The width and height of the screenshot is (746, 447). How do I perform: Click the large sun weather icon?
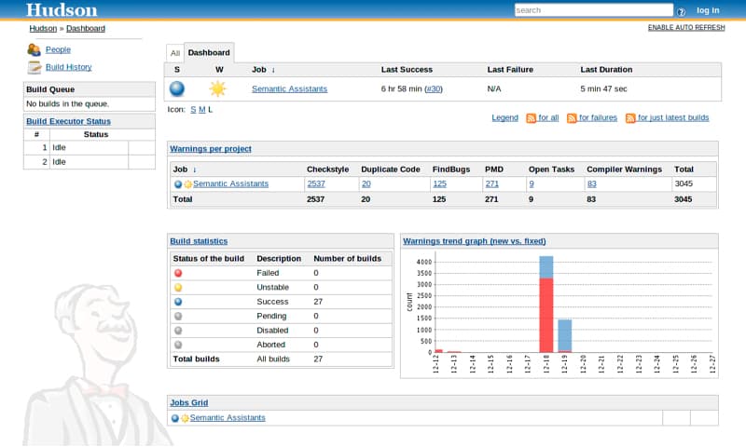coord(218,88)
